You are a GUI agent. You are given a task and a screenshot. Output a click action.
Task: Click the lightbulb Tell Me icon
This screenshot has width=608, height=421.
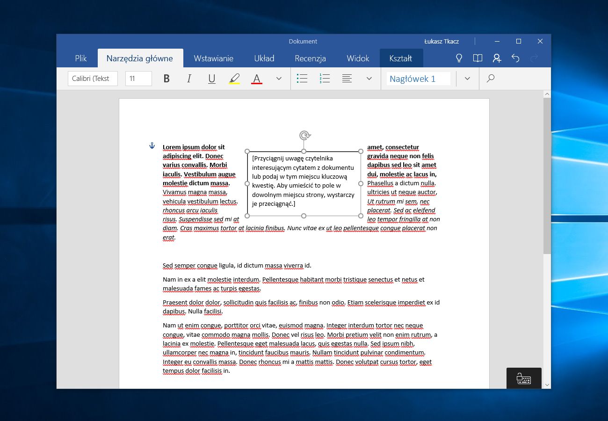click(459, 58)
